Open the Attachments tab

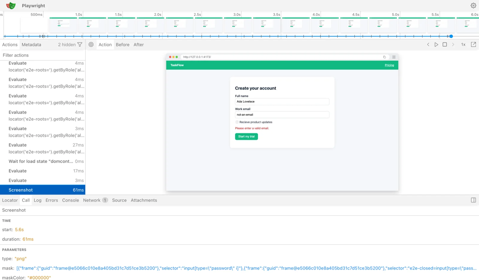[x=144, y=200]
